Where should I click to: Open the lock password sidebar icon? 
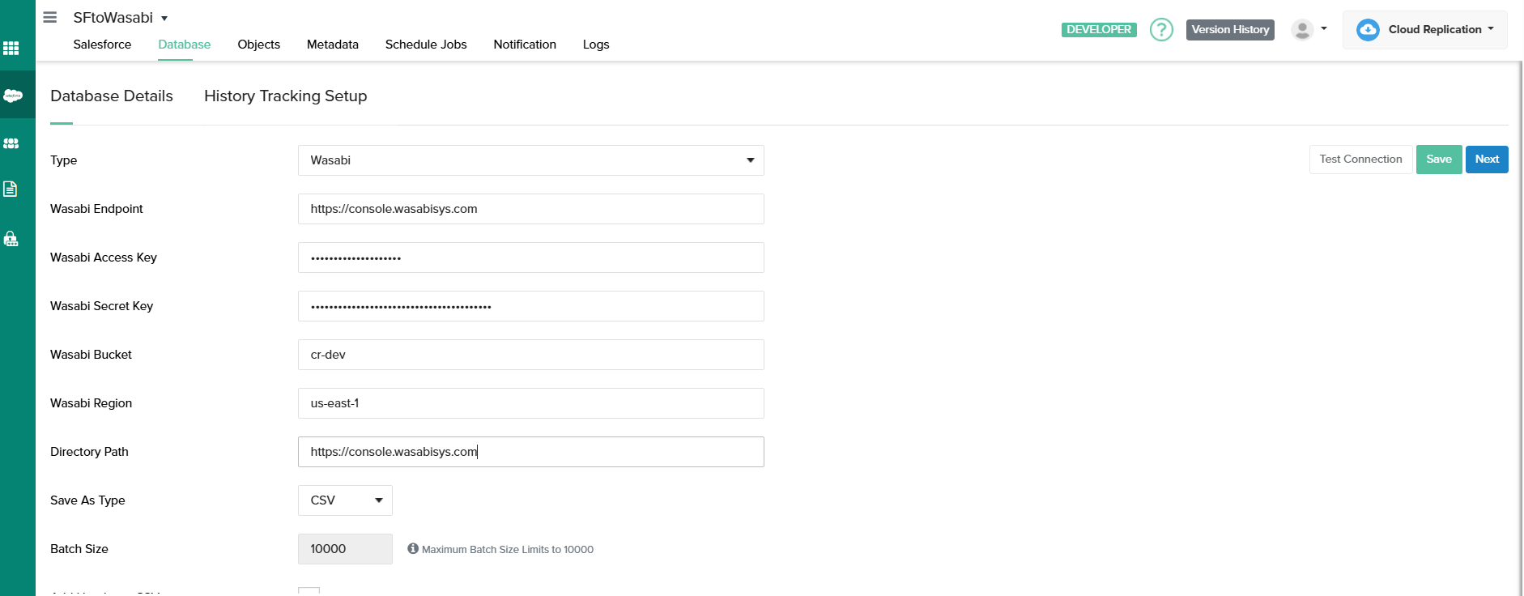click(11, 239)
